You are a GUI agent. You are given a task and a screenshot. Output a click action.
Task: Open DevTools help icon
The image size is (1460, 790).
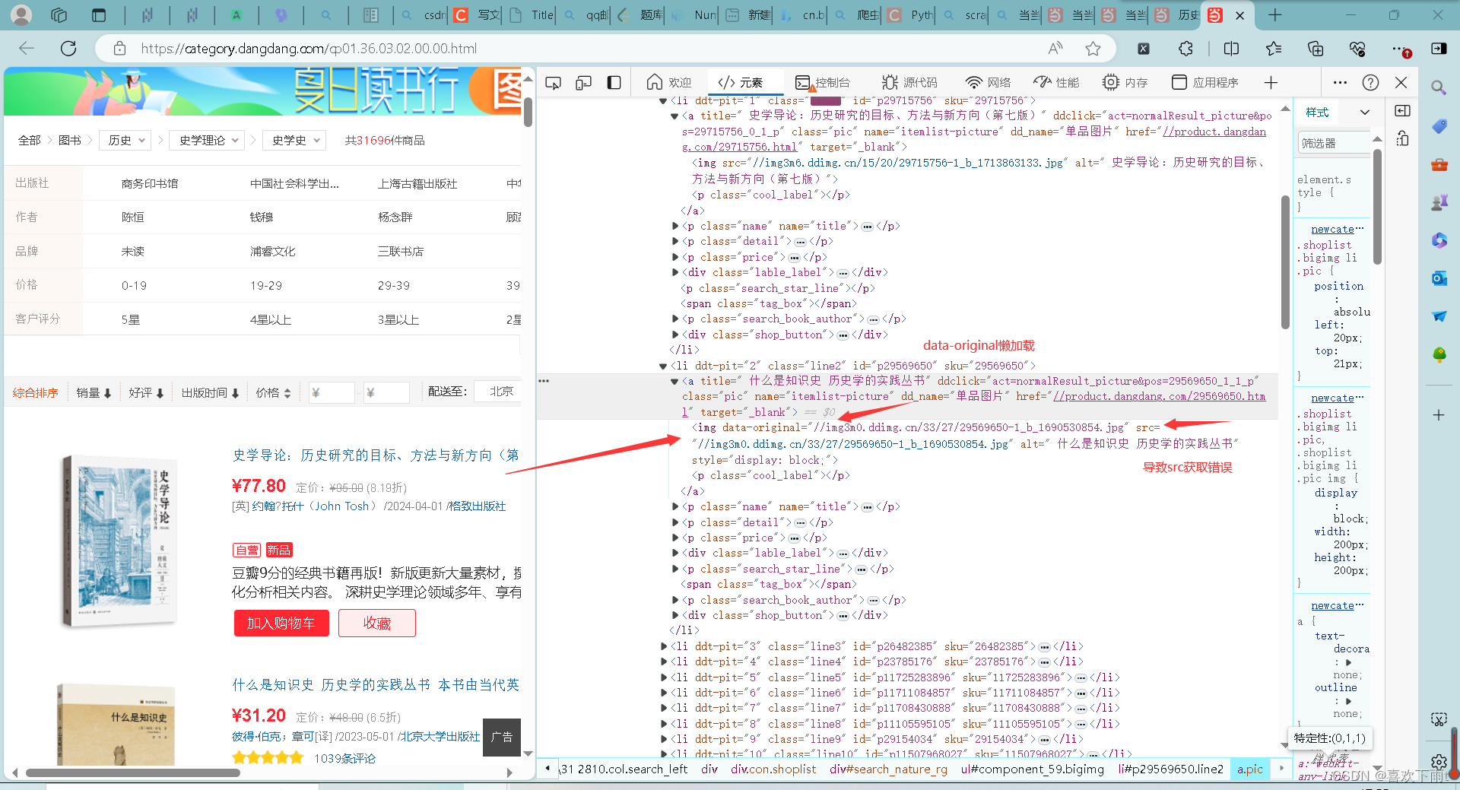tap(1370, 83)
